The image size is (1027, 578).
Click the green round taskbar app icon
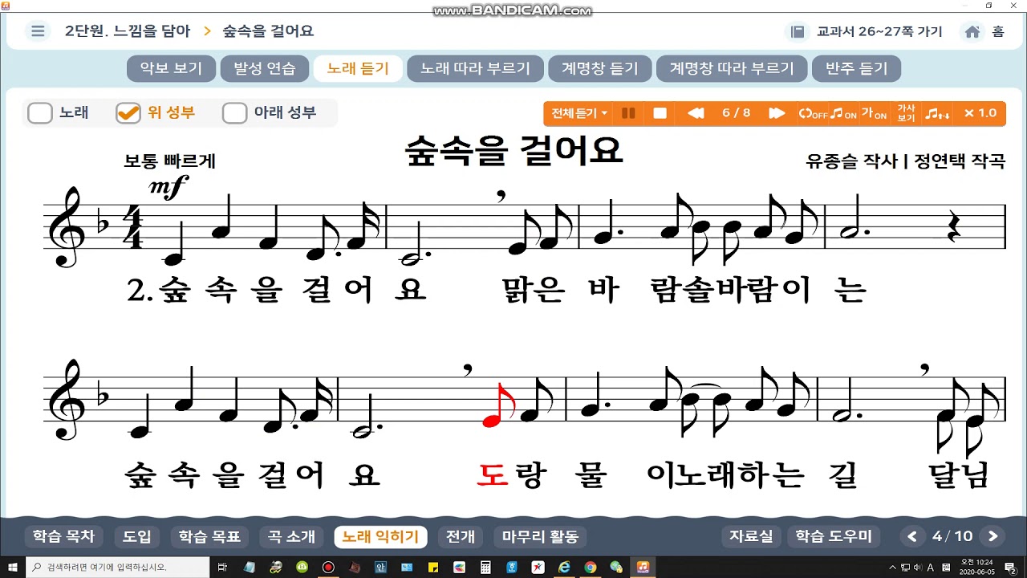(x=302, y=567)
